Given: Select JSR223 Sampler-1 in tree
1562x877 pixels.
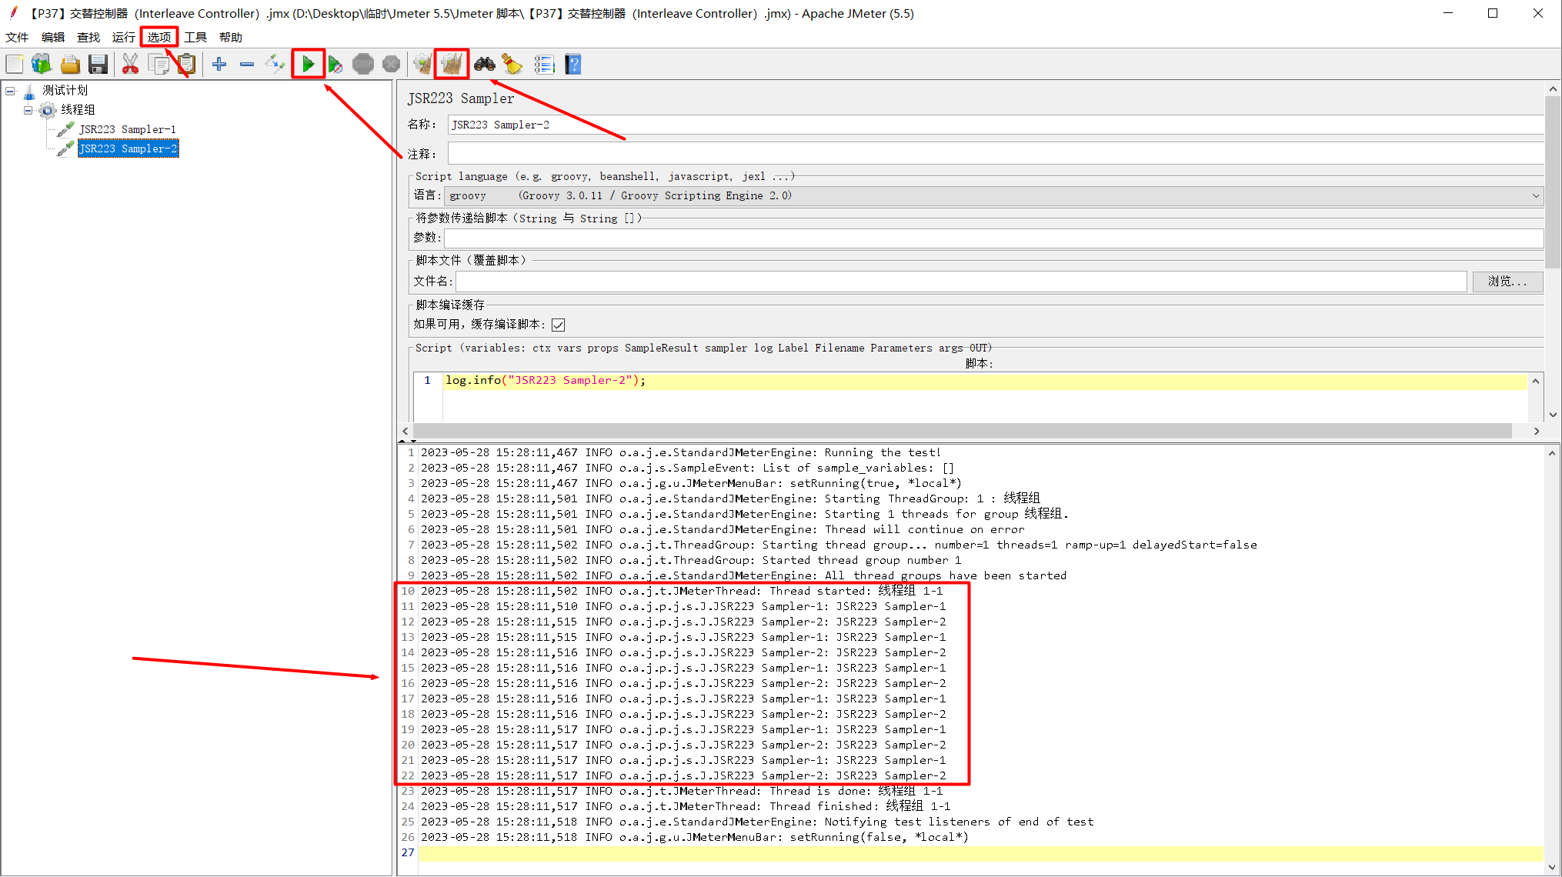Looking at the screenshot, I should coord(128,129).
